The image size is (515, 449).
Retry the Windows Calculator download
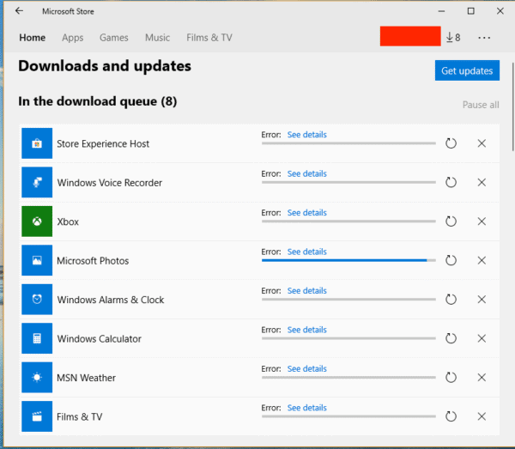point(451,338)
